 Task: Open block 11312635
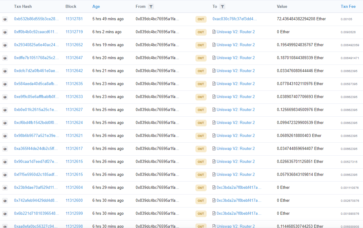click(x=74, y=84)
